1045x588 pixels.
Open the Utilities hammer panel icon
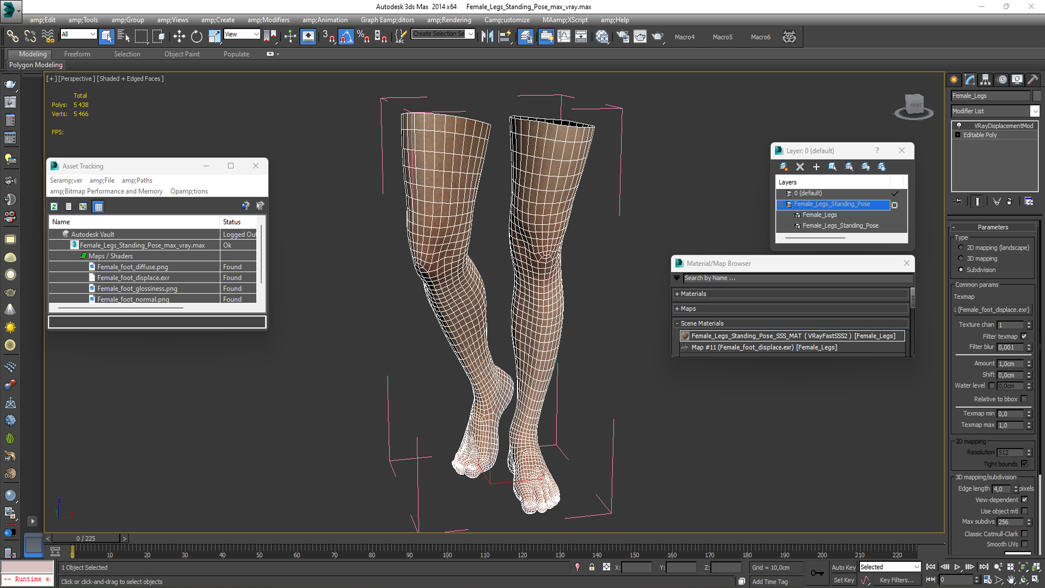pos(1032,79)
